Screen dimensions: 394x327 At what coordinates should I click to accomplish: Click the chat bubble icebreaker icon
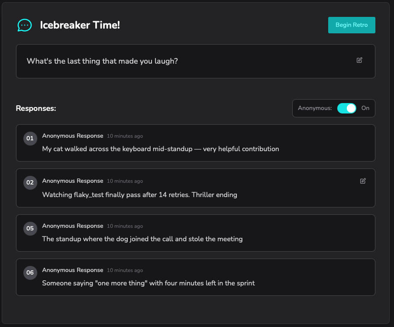[x=25, y=25]
